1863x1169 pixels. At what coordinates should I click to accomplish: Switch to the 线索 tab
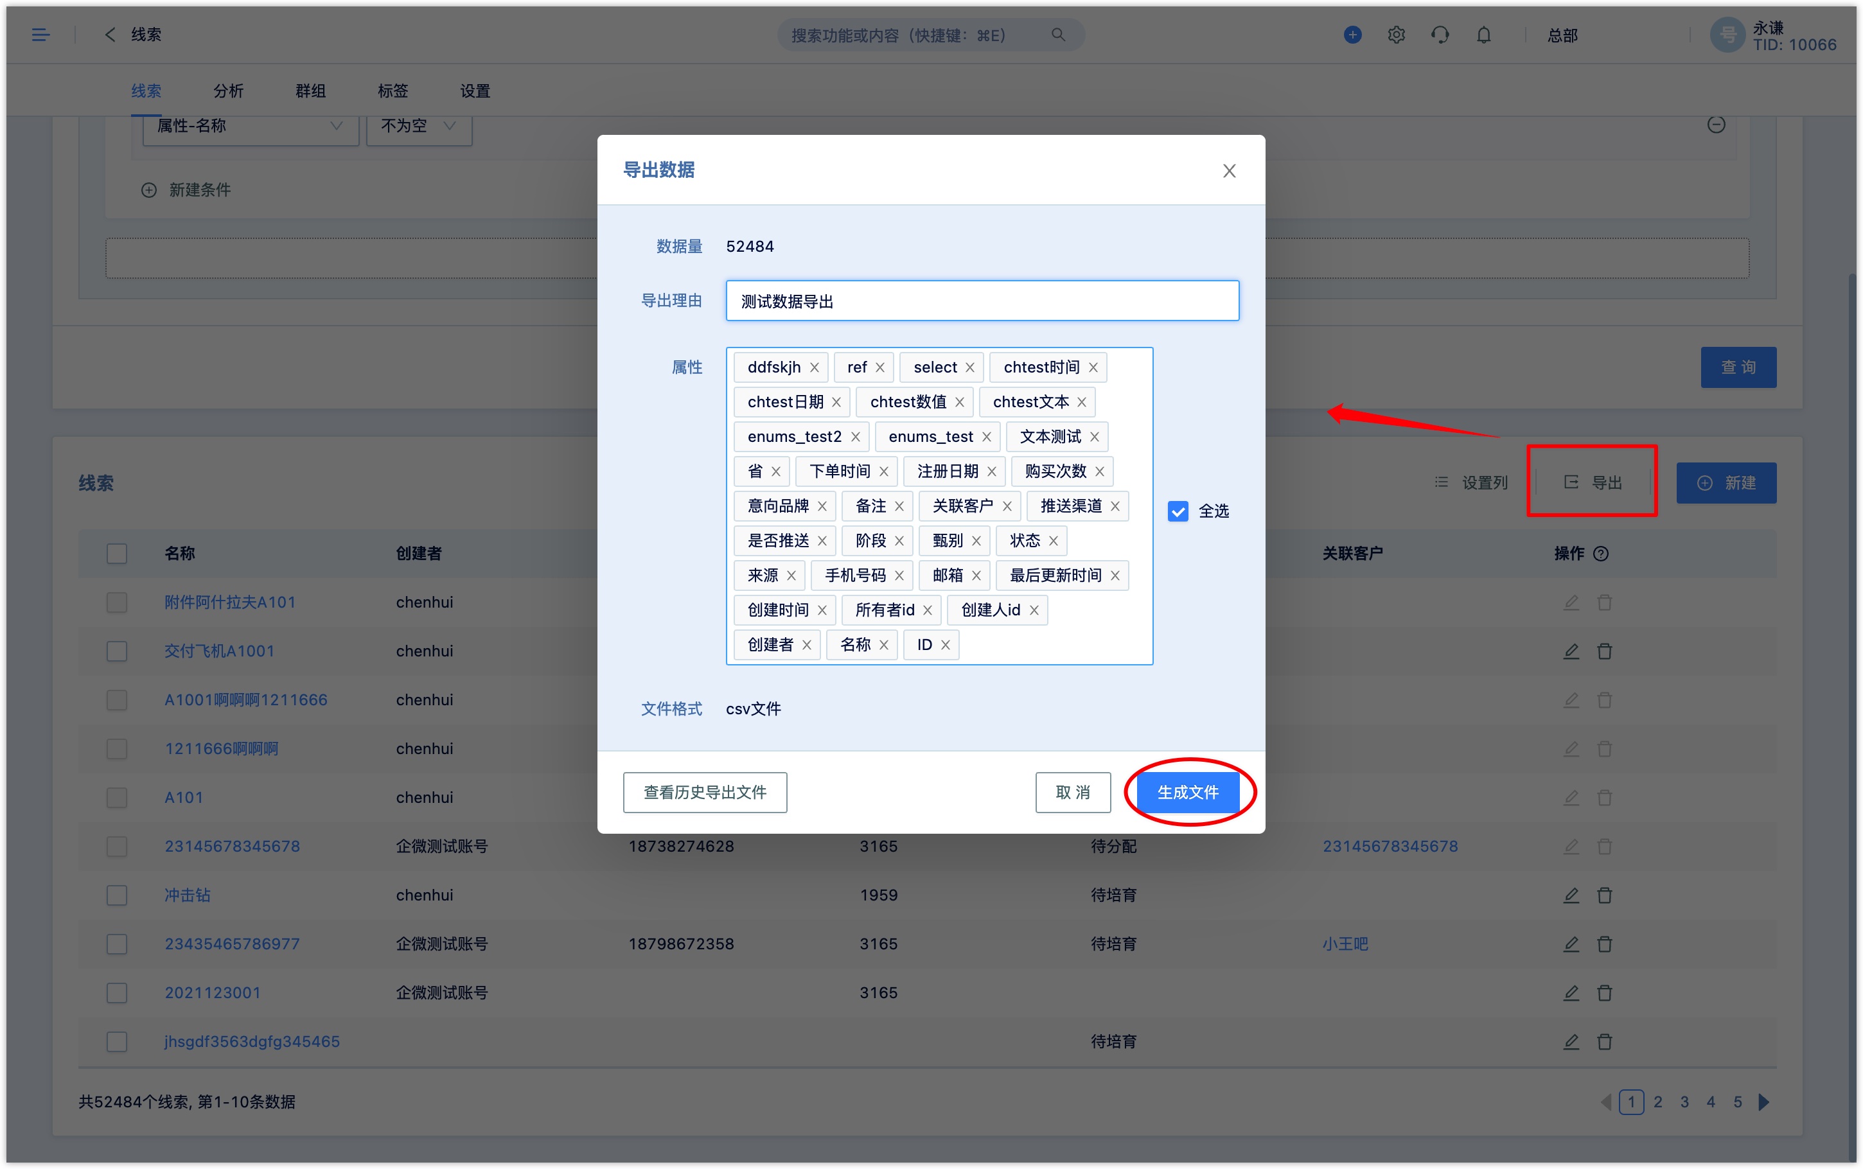(x=145, y=91)
